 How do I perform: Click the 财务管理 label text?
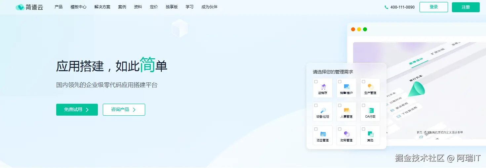click(346, 140)
